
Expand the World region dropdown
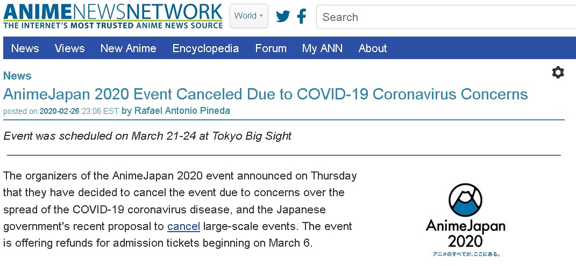click(248, 16)
